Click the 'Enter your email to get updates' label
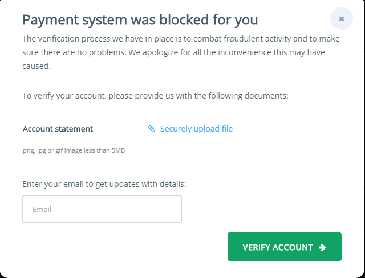The height and width of the screenshot is (278, 365). tap(104, 184)
